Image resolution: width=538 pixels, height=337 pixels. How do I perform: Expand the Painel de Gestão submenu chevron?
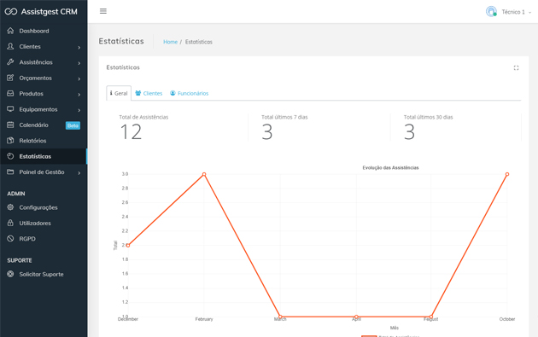tap(79, 173)
